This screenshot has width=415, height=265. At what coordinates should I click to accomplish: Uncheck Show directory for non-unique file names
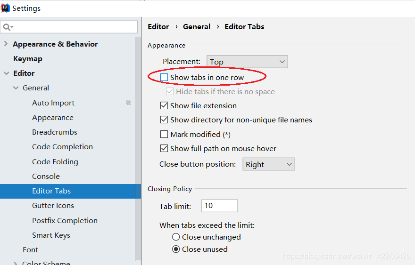pos(164,120)
